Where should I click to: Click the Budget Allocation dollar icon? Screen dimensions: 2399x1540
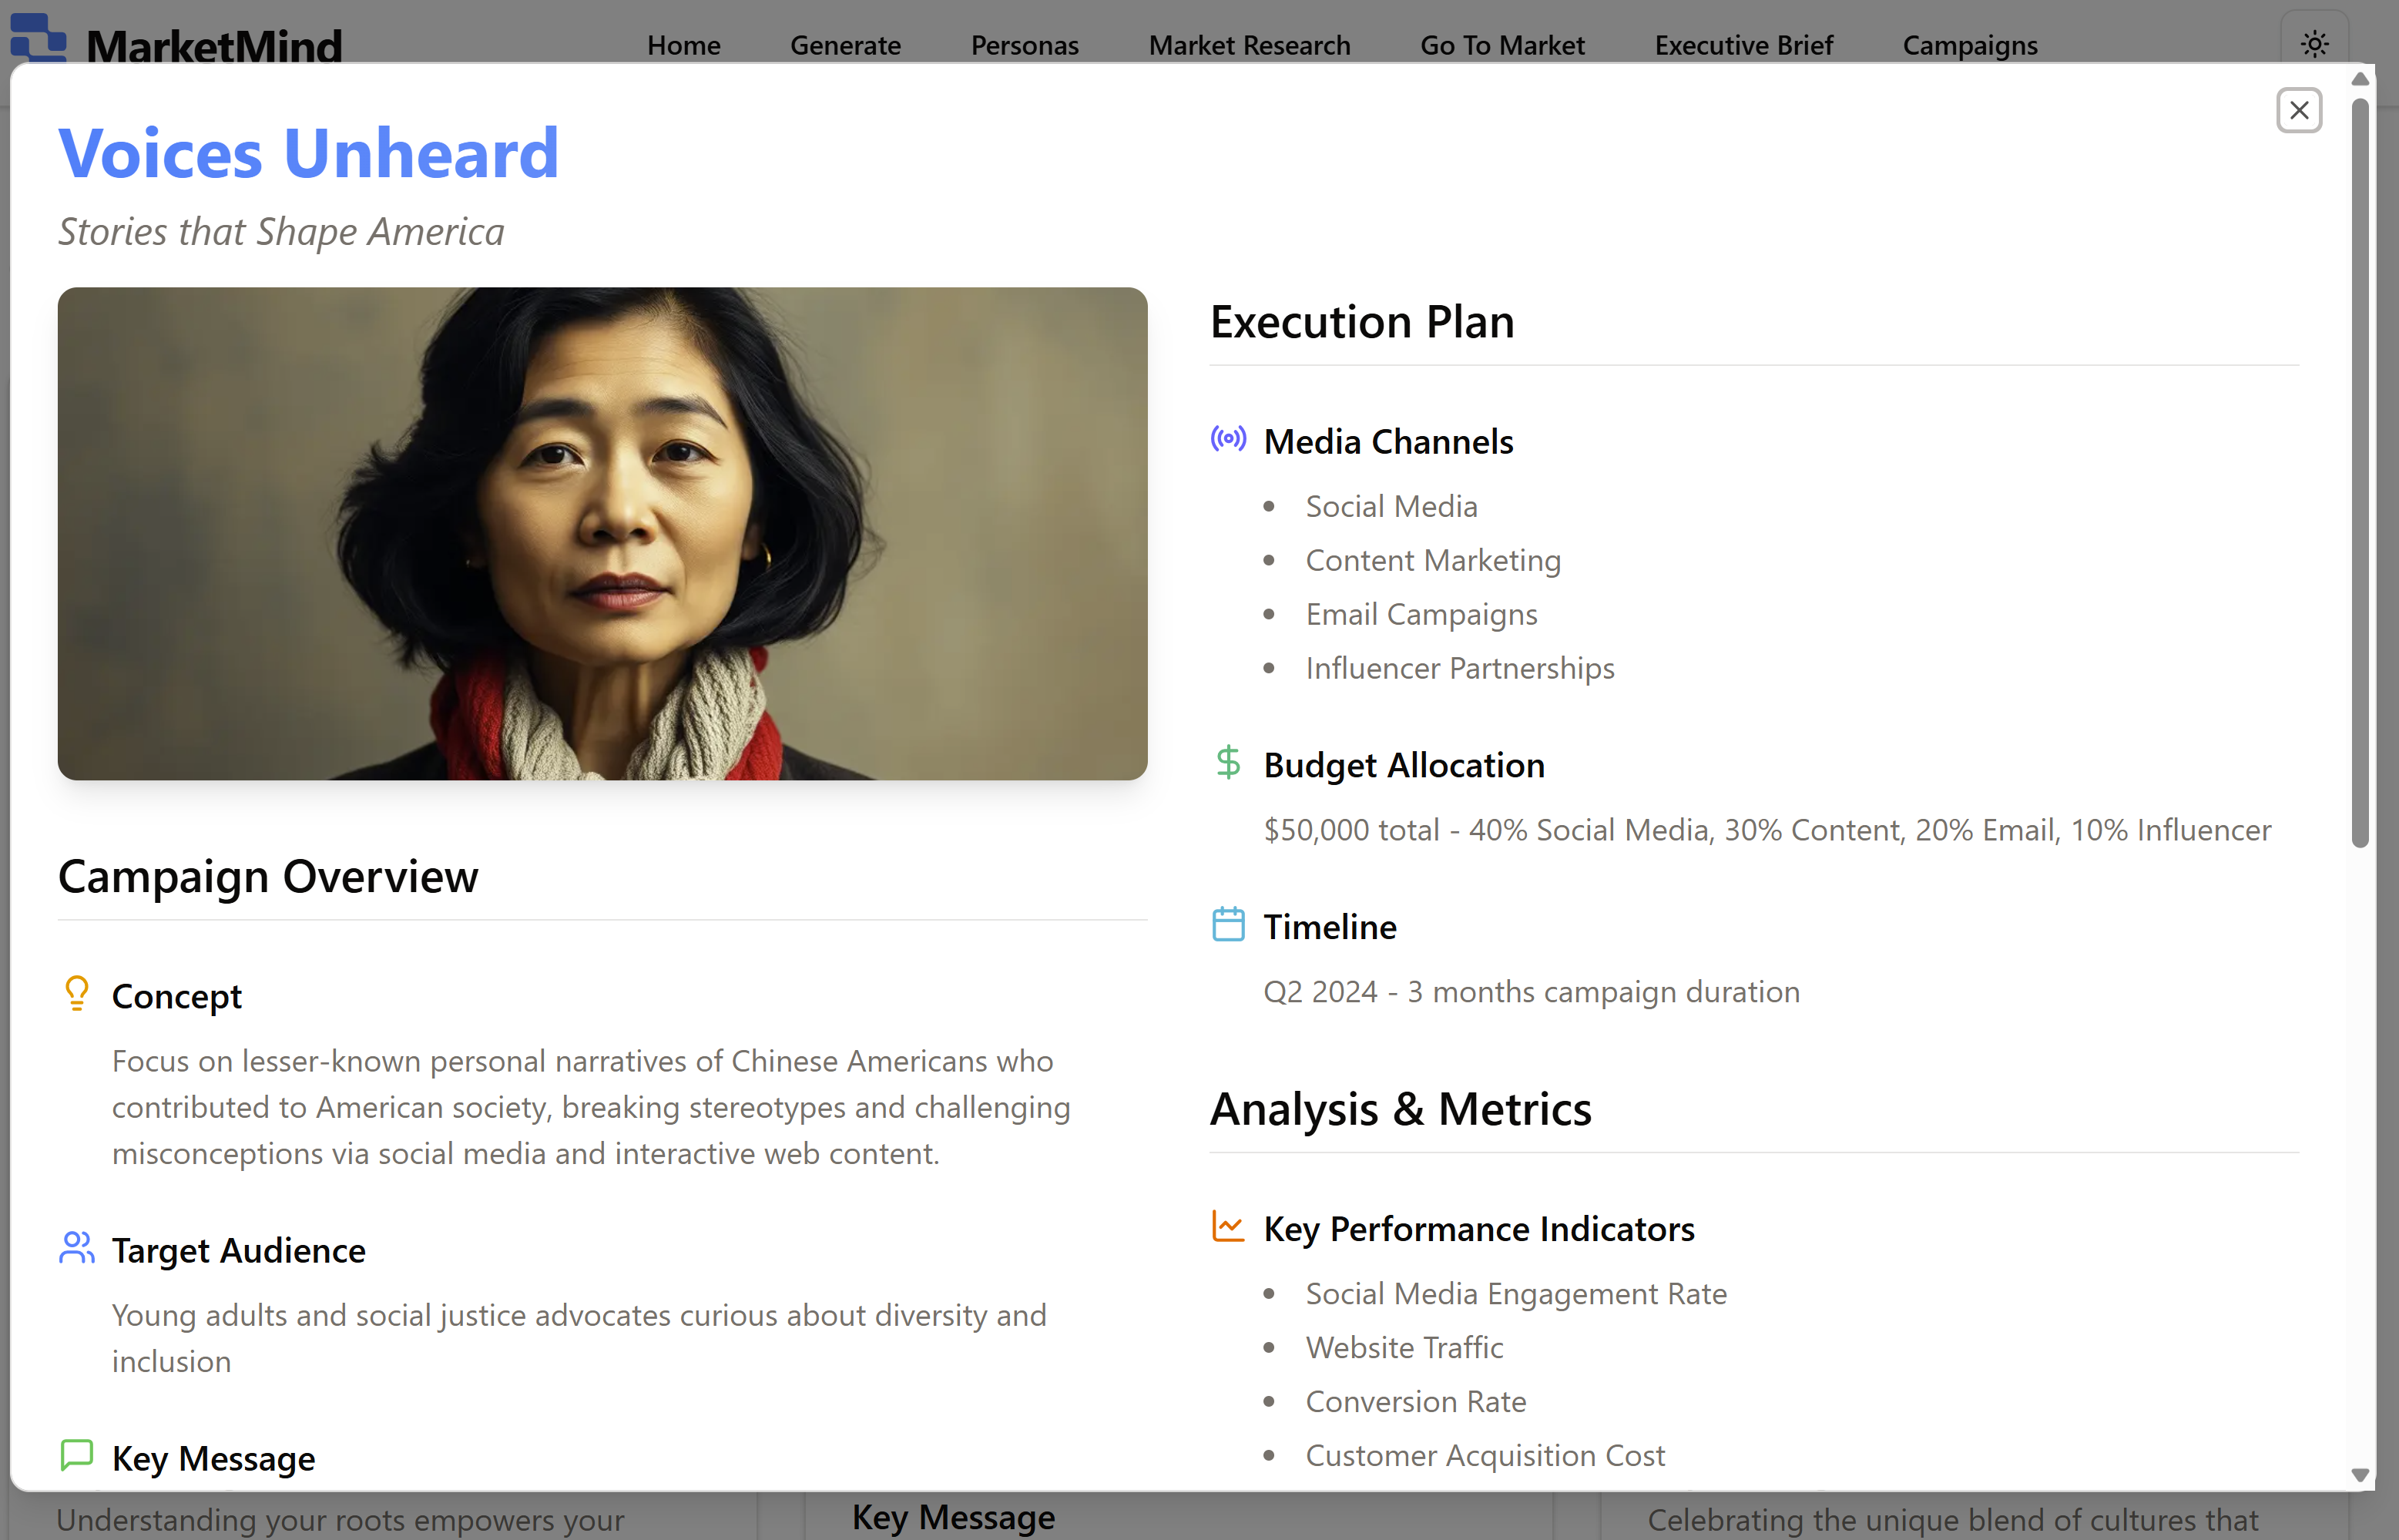1228,763
